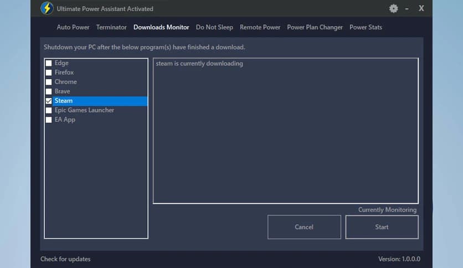Open the Terminator tab
The width and height of the screenshot is (463, 268).
111,27
